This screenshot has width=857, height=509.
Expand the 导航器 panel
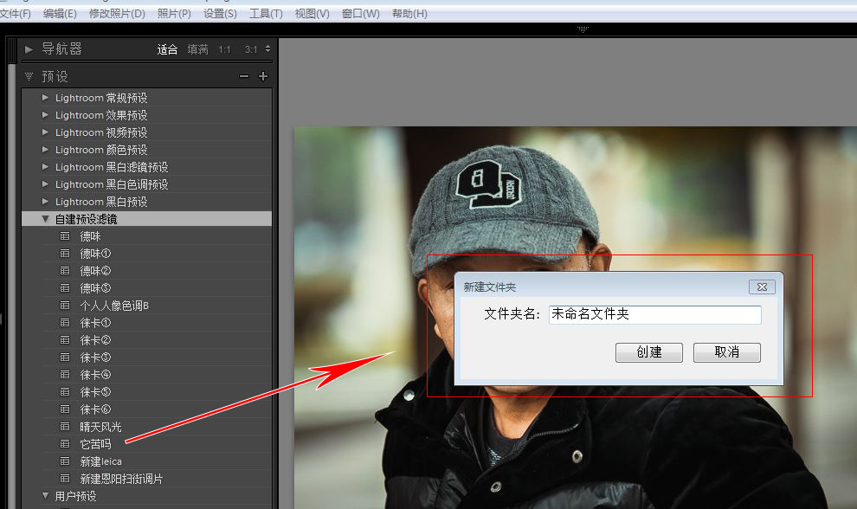[29, 49]
